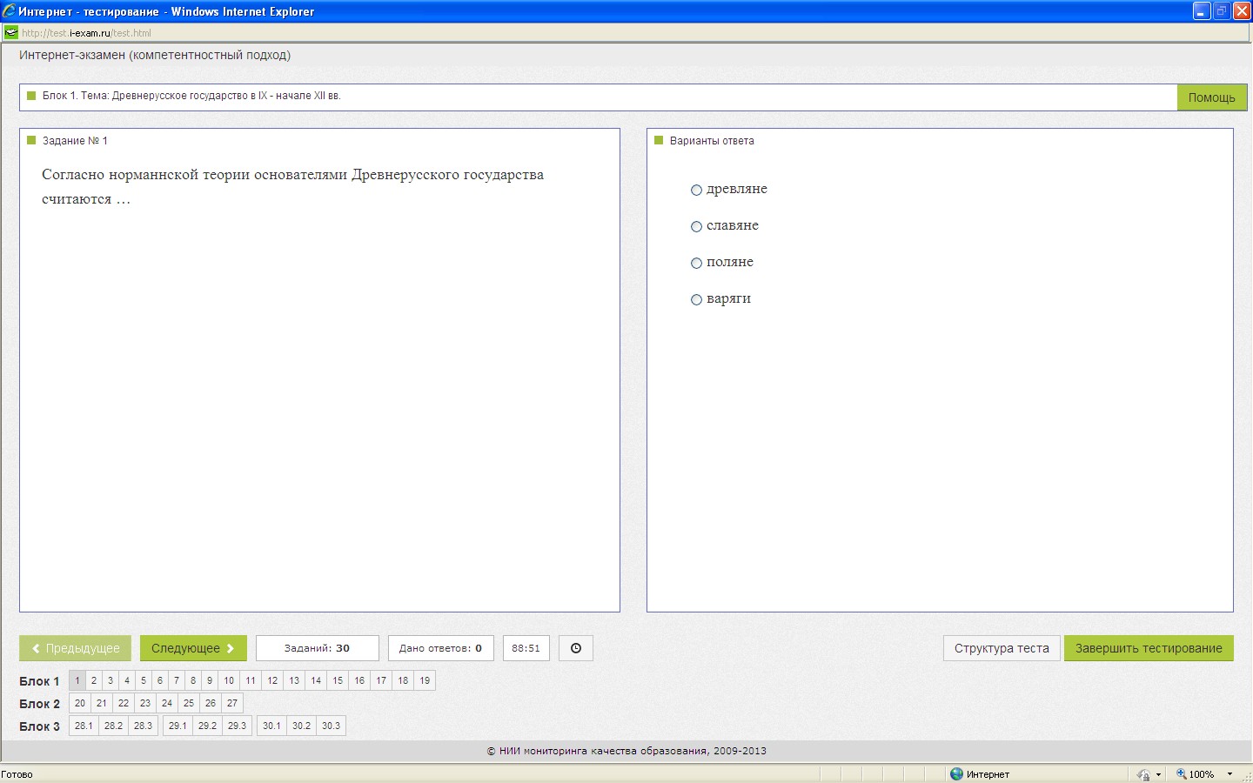Open question 16 in Блок 1
The height and width of the screenshot is (783, 1253).
click(x=359, y=680)
